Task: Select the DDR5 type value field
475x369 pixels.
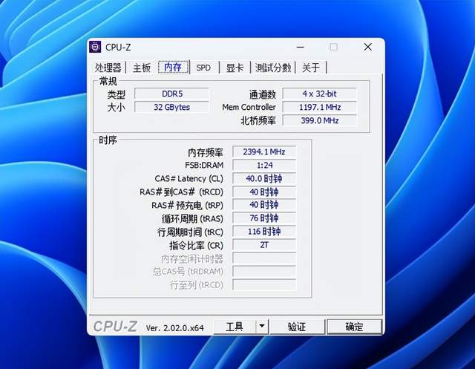Action: pyautogui.click(x=171, y=94)
